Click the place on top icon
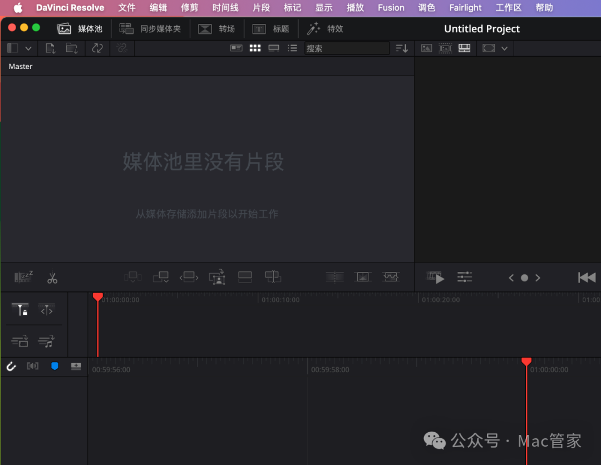This screenshot has height=465, width=601. (x=245, y=276)
